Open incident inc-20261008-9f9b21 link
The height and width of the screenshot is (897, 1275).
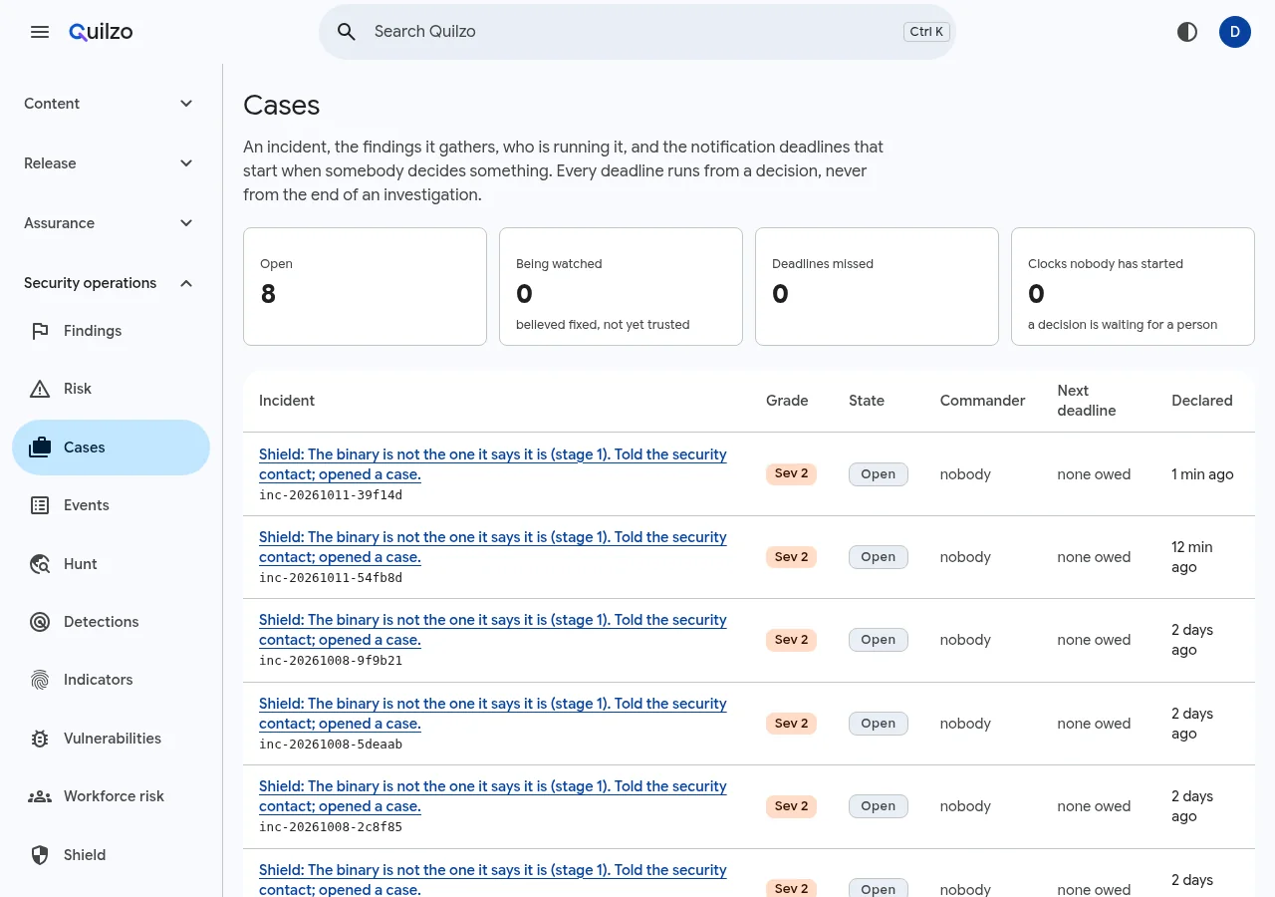pyautogui.click(x=493, y=630)
